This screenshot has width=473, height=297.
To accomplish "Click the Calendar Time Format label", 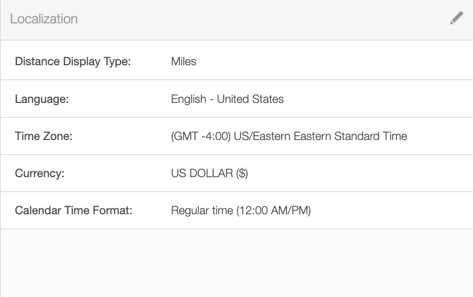I will tap(73, 211).
